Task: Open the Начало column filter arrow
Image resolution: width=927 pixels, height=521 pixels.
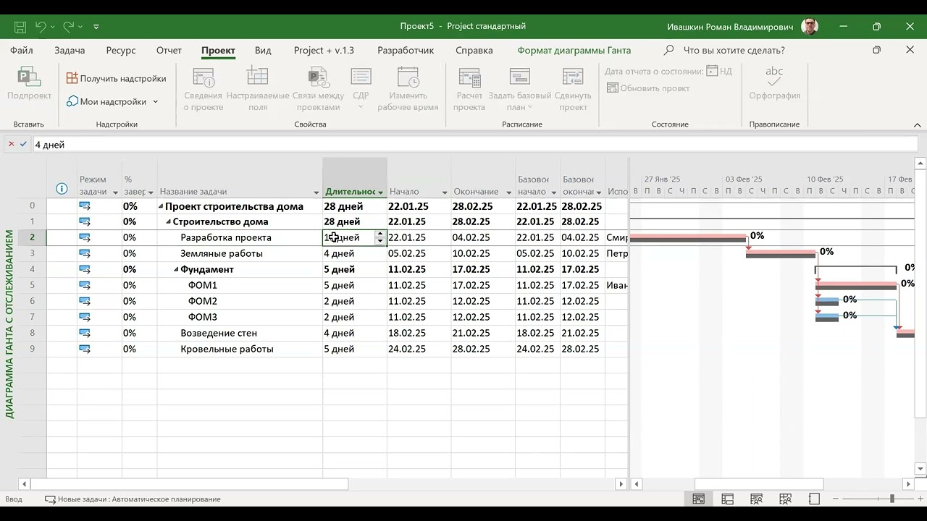Action: click(445, 192)
